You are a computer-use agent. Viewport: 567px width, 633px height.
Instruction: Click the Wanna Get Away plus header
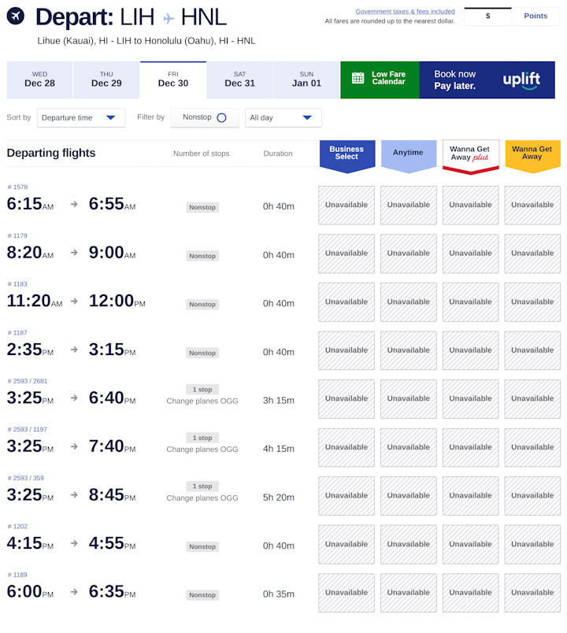[471, 156]
